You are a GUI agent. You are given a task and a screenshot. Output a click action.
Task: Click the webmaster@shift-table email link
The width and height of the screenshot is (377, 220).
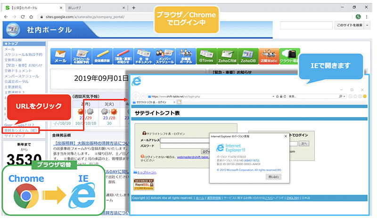193,157
